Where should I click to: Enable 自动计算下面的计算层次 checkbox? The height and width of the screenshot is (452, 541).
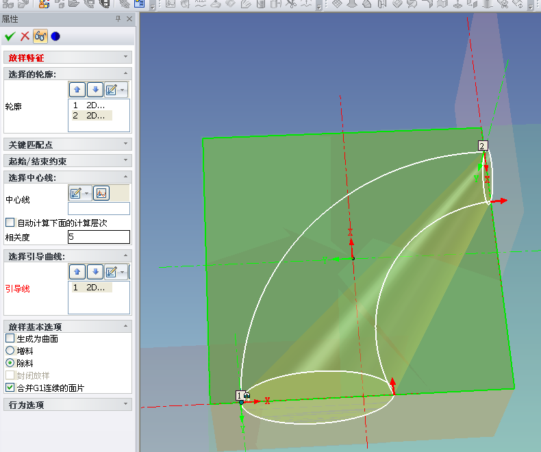pyautogui.click(x=10, y=223)
